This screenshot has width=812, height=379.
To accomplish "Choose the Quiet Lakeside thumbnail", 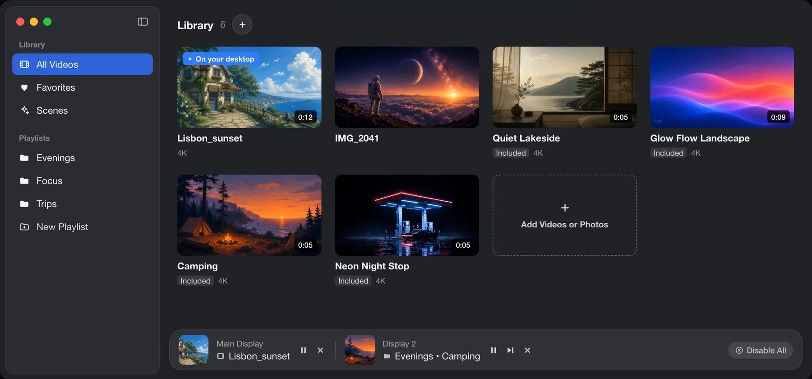I will pos(565,88).
